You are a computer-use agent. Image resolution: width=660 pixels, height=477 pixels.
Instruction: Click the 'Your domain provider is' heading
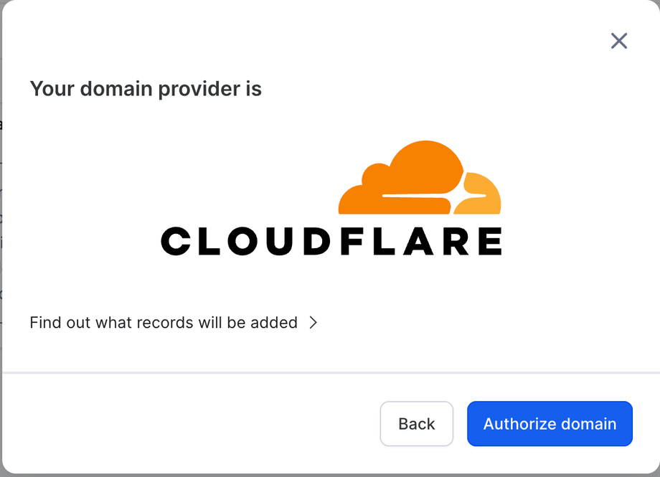146,88
